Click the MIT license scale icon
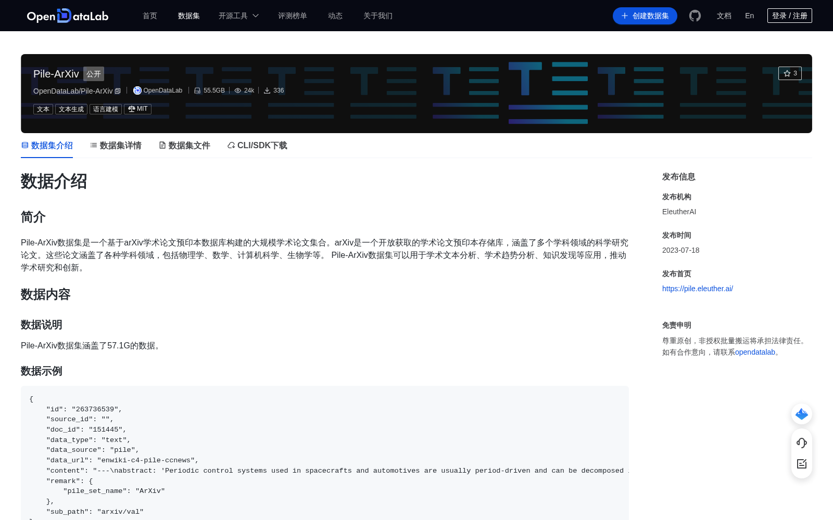This screenshot has width=833, height=520. point(132,109)
